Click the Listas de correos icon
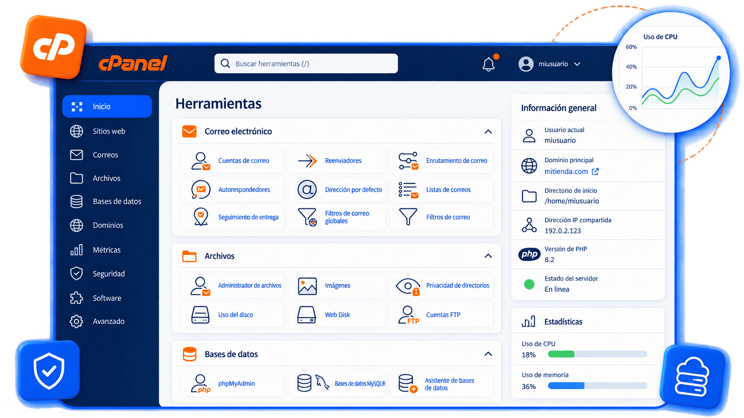The height and width of the screenshot is (418, 744). [408, 190]
